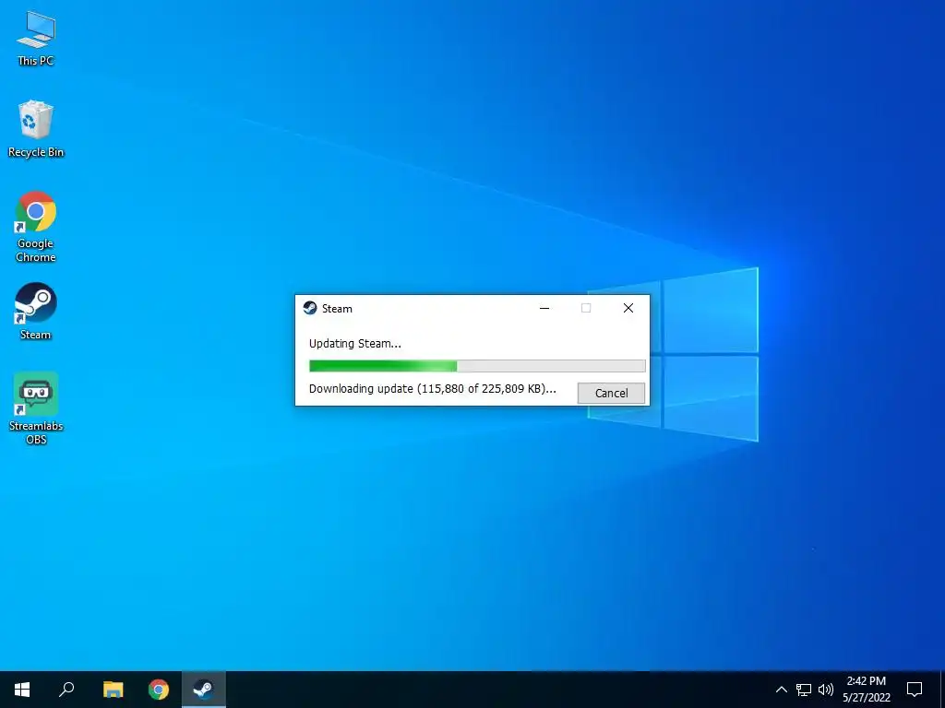Select the Steam desktop shortcut
The width and height of the screenshot is (945, 708).
(36, 312)
